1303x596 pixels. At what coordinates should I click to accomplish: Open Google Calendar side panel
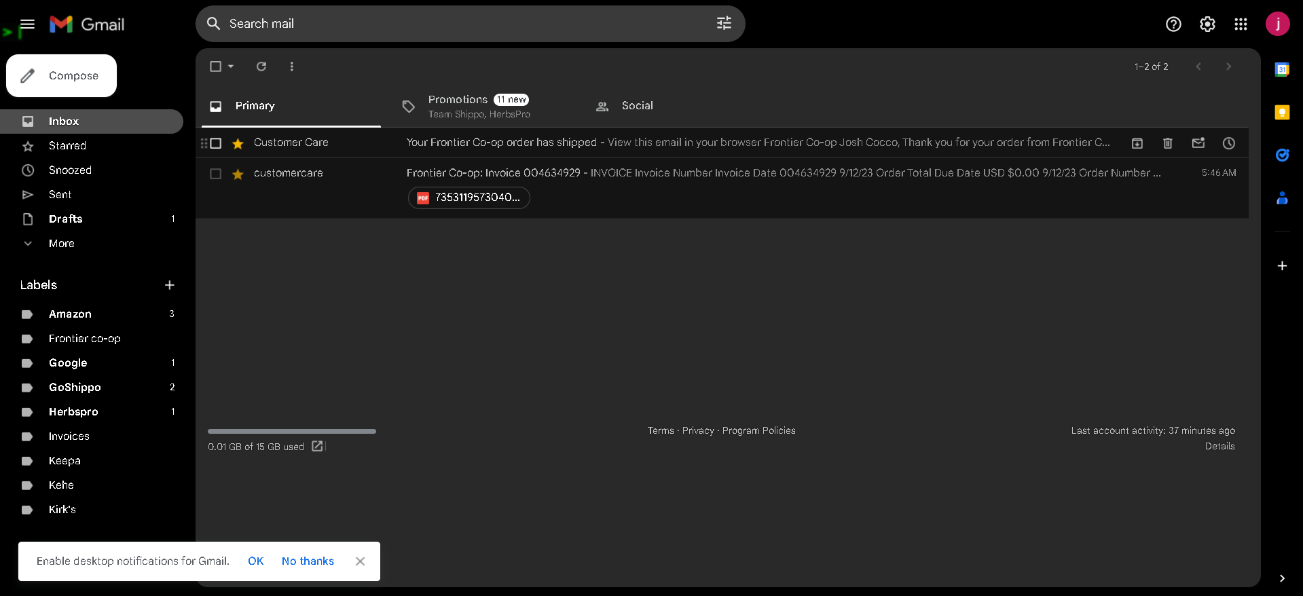(x=1282, y=69)
